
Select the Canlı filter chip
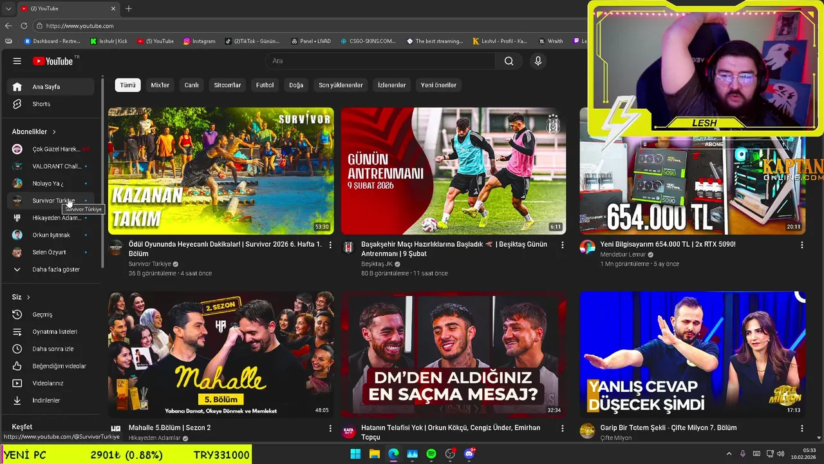192,85
